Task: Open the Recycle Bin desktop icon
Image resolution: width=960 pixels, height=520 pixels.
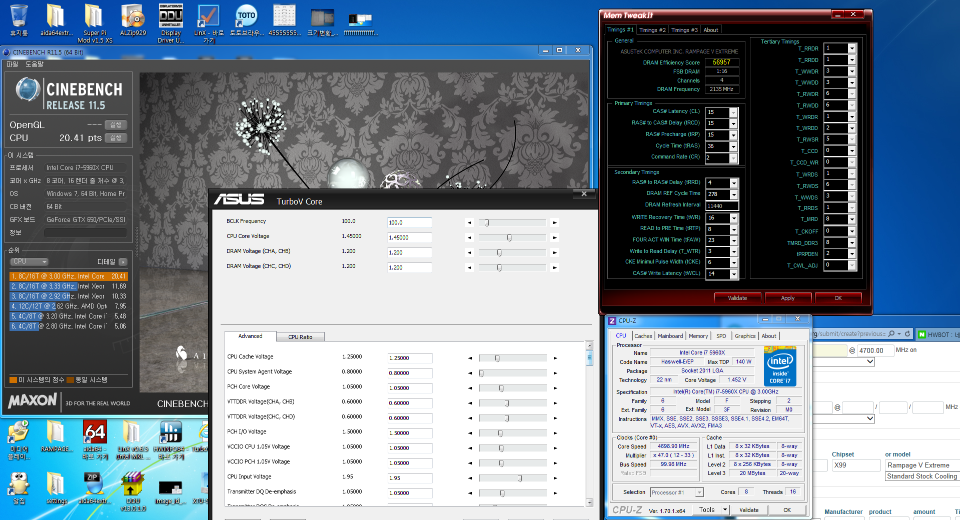Action: click(19, 20)
